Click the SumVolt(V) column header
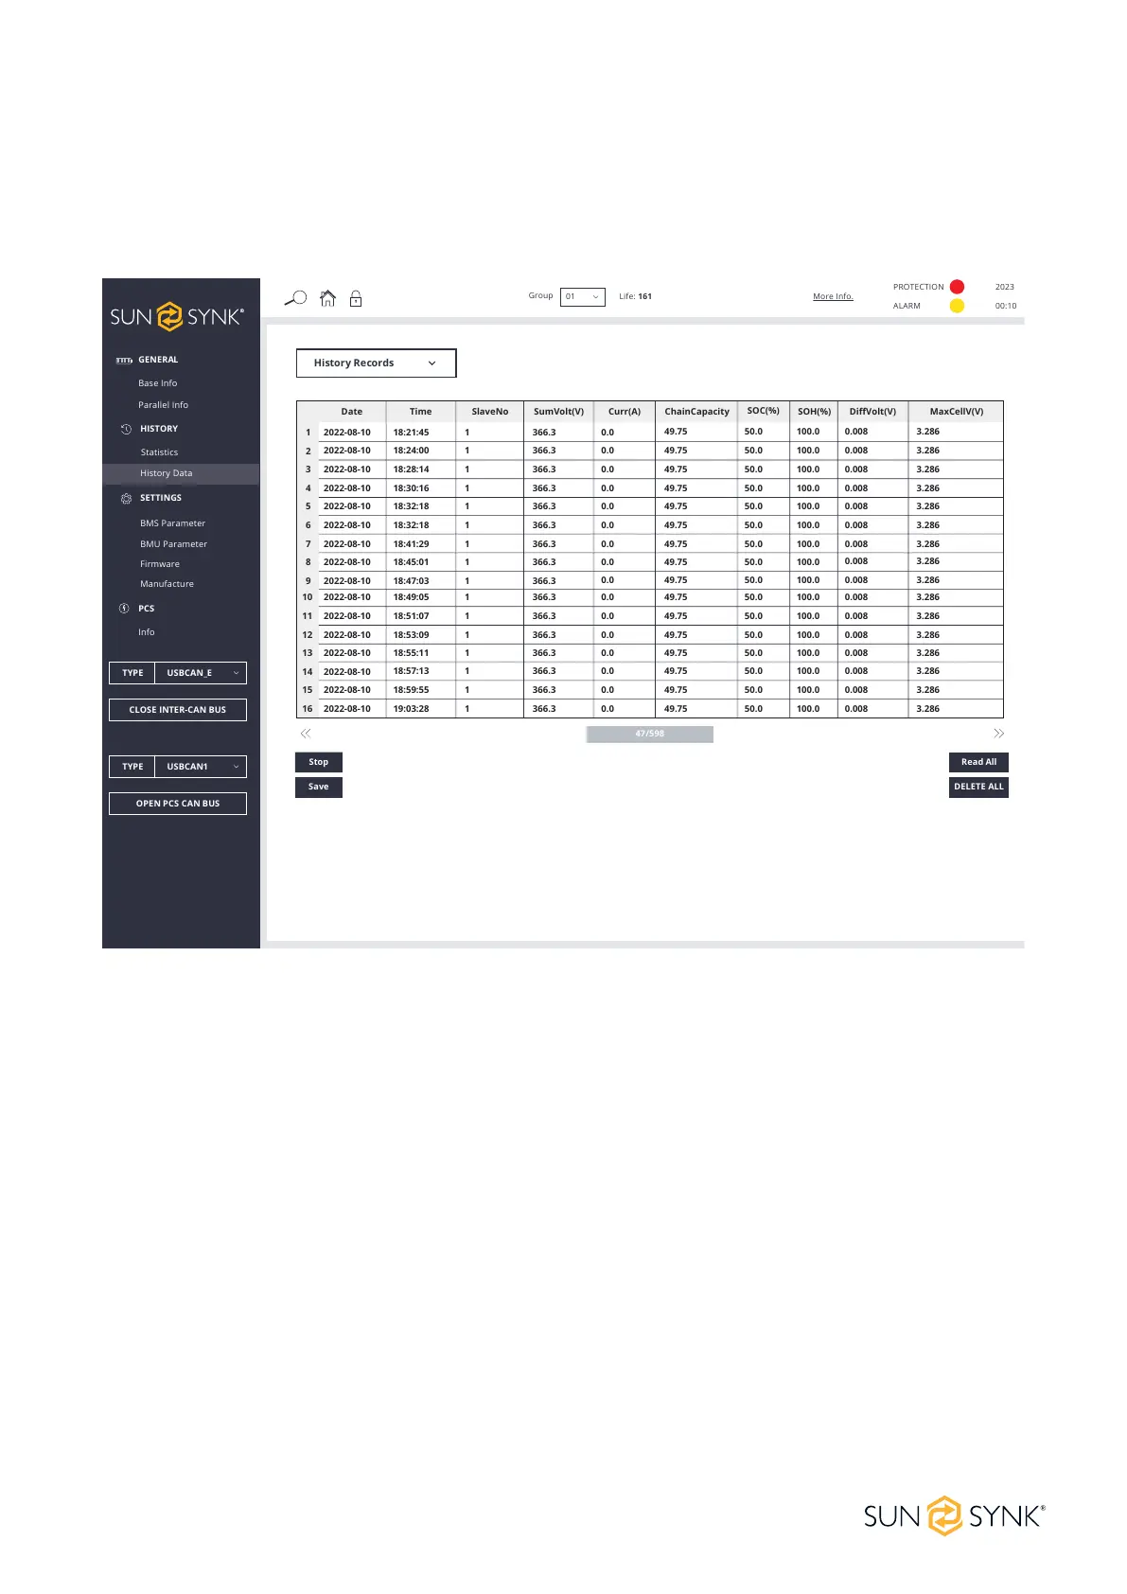 (558, 412)
